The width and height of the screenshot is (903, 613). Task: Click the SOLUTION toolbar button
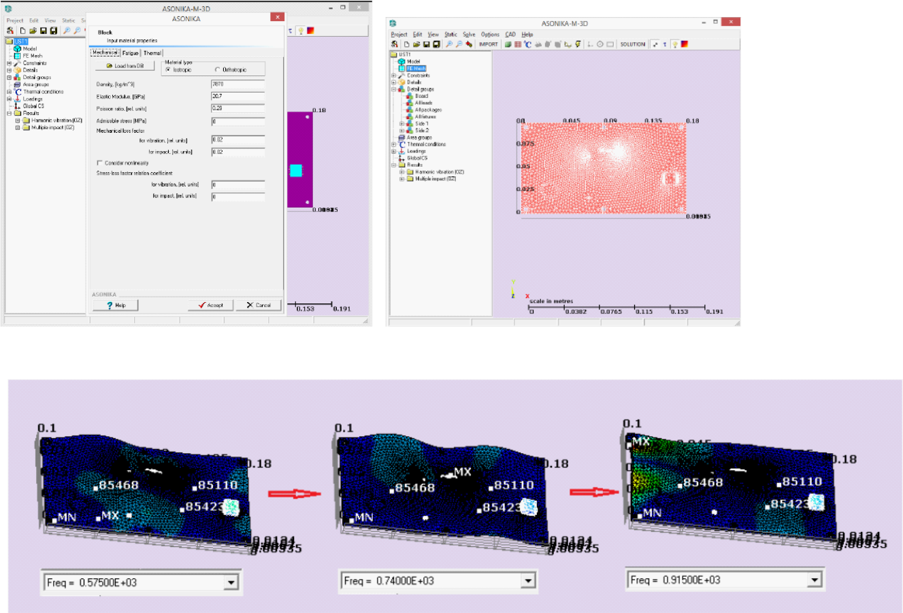click(632, 44)
